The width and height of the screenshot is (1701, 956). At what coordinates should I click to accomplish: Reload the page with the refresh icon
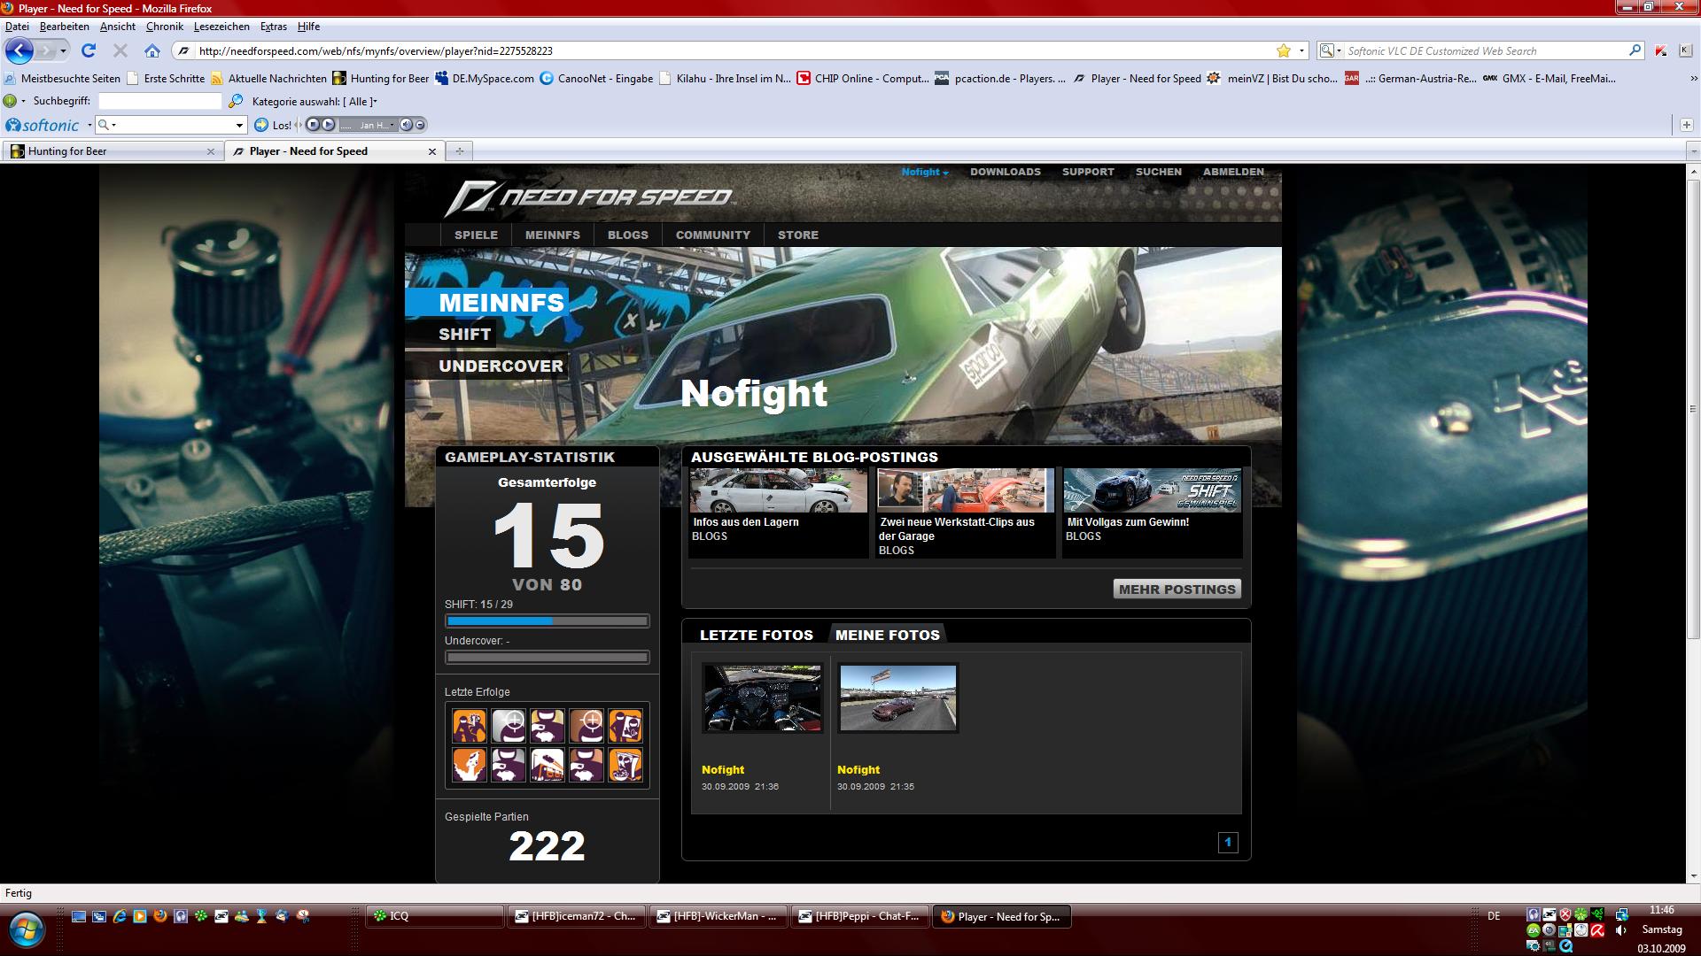point(88,50)
